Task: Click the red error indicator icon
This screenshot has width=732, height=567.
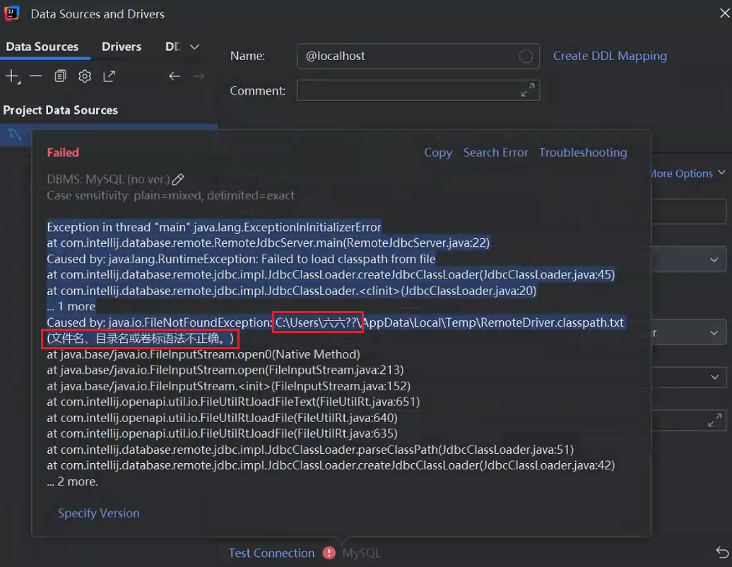Action: point(329,553)
